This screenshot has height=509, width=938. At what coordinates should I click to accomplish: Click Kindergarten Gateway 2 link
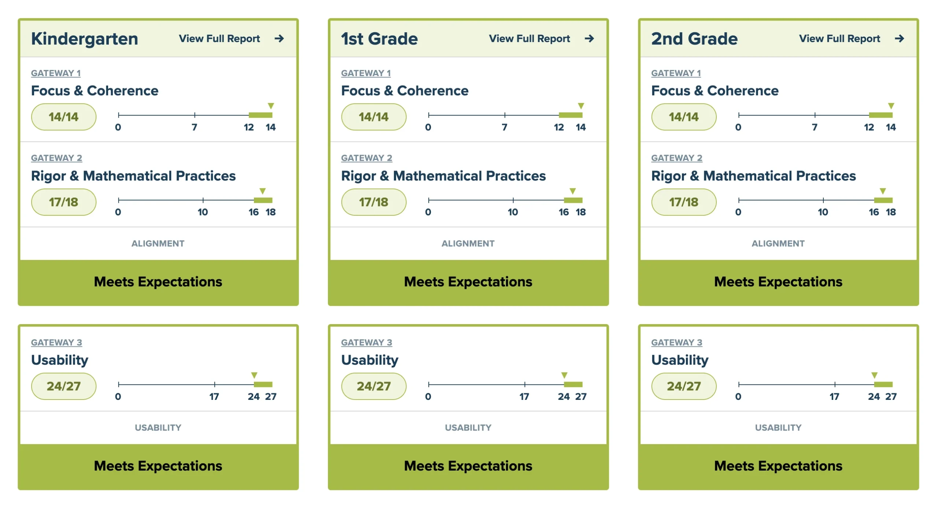56,158
